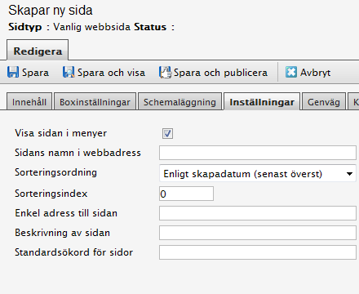Focus the Sidans namn i webbadress field
The image size is (359, 294).
click(x=258, y=153)
